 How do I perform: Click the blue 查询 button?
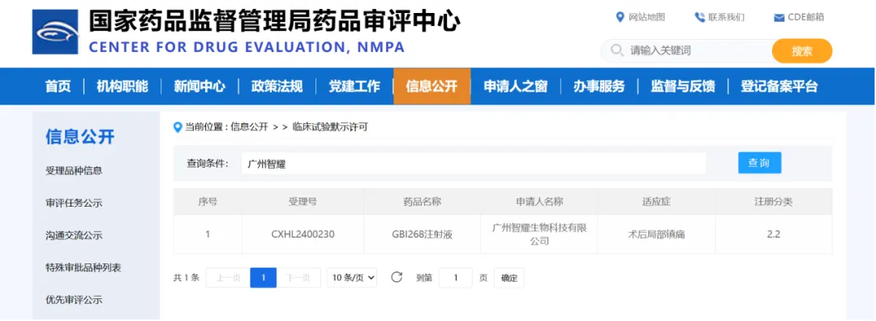point(759,163)
